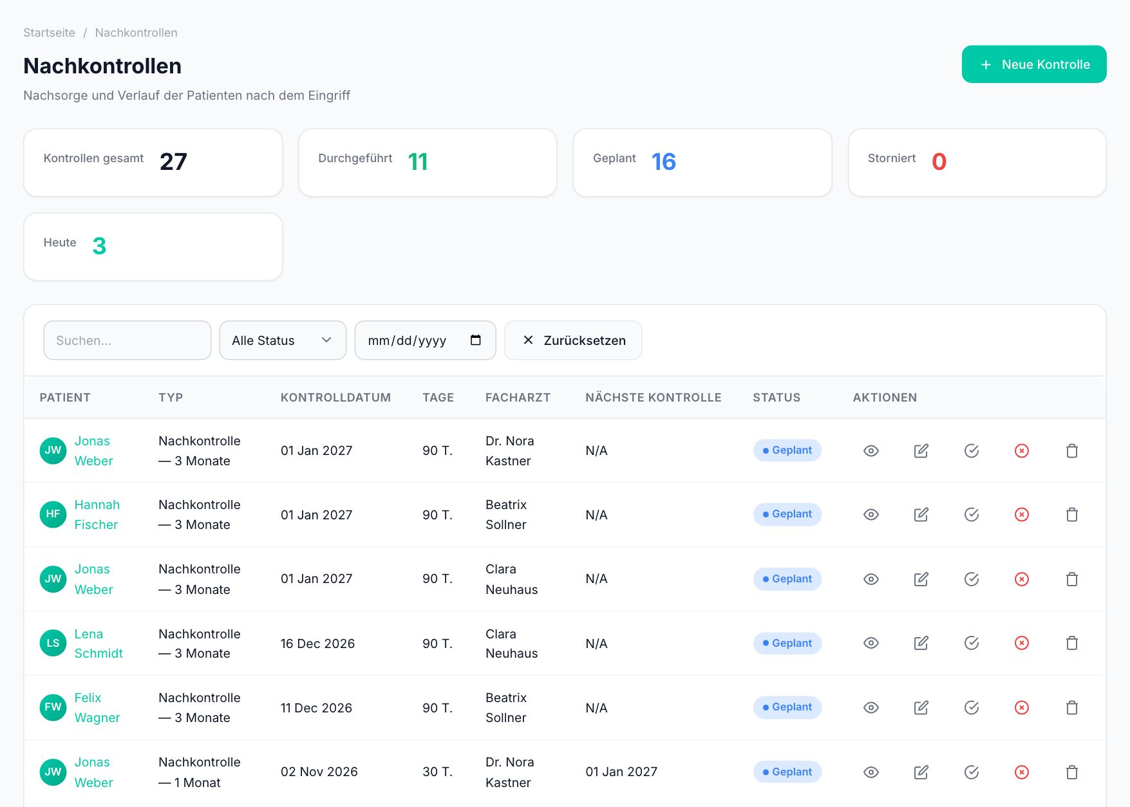Open Lena Schmidt patient profile

pos(98,644)
